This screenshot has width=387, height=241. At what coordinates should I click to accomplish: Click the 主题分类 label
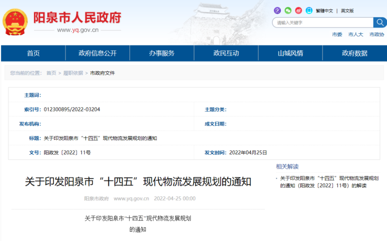click(216, 109)
